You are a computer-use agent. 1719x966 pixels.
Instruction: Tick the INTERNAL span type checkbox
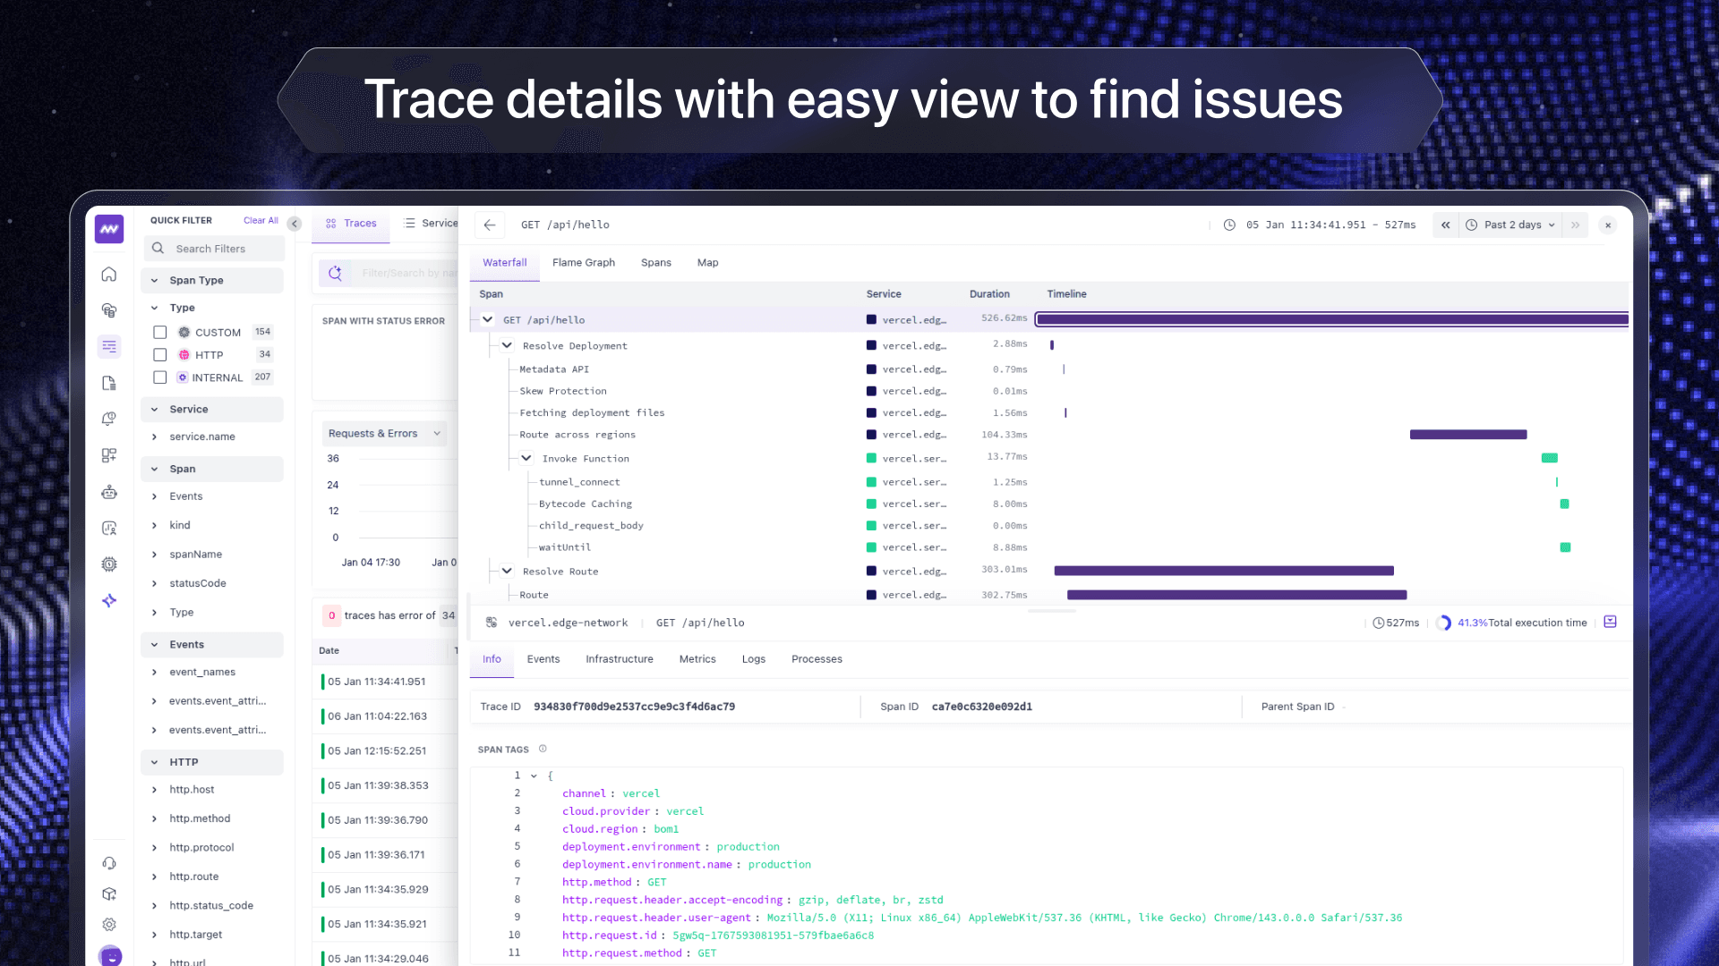[x=160, y=377]
